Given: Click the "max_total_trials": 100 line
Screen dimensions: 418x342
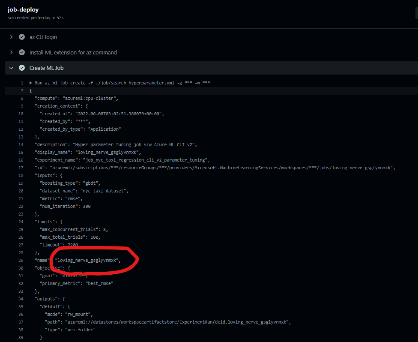Looking at the screenshot, I should [x=70, y=237].
